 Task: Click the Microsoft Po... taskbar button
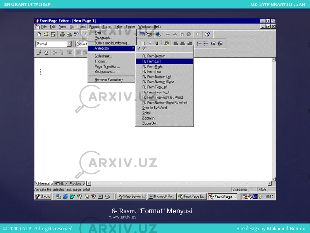click(162, 196)
